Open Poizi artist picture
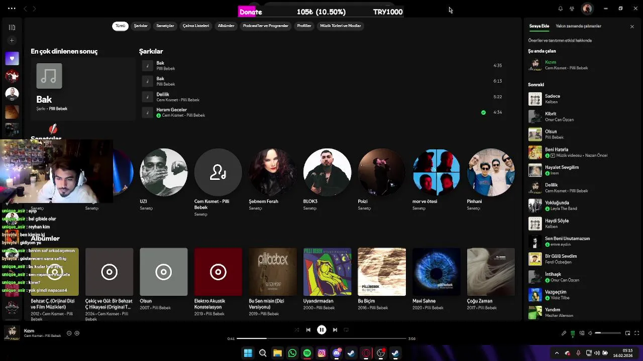643x361 pixels. click(382, 172)
